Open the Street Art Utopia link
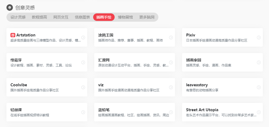Image resolution: width=269 pixels, height=127 pixels. click(202, 110)
